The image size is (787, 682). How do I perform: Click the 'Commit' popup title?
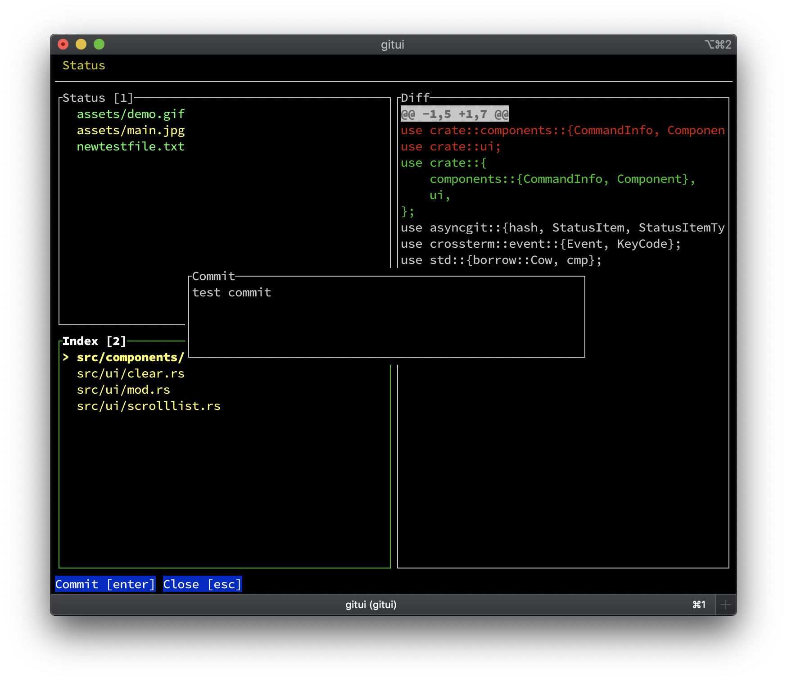(213, 276)
